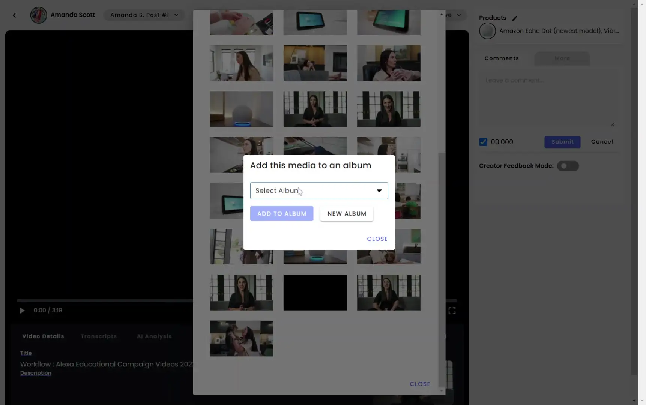The width and height of the screenshot is (646, 405).
Task: Click the pen icon below the comment box
Action: 613,124
